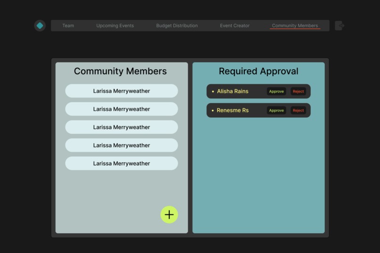The height and width of the screenshot is (253, 380).
Task: Select the Alisha Rains name text
Action: (232, 91)
